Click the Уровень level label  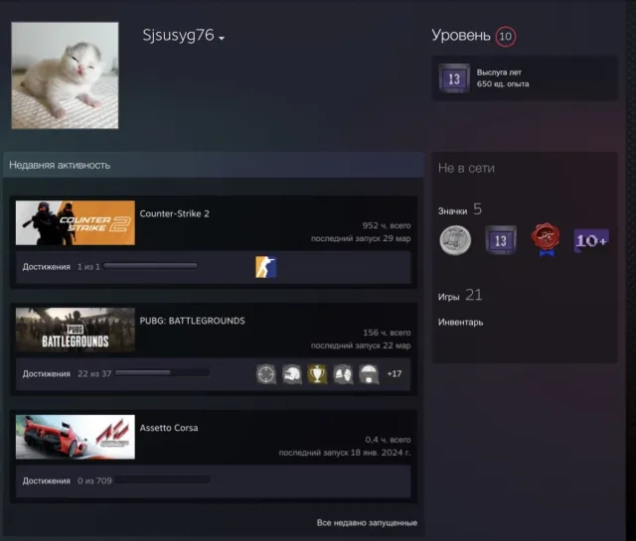tap(461, 36)
